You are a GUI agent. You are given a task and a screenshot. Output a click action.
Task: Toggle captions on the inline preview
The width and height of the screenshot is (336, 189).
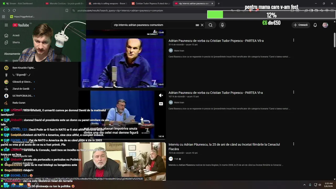point(161,104)
